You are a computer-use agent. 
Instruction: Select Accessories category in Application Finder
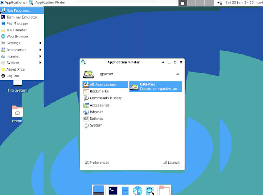106,105
